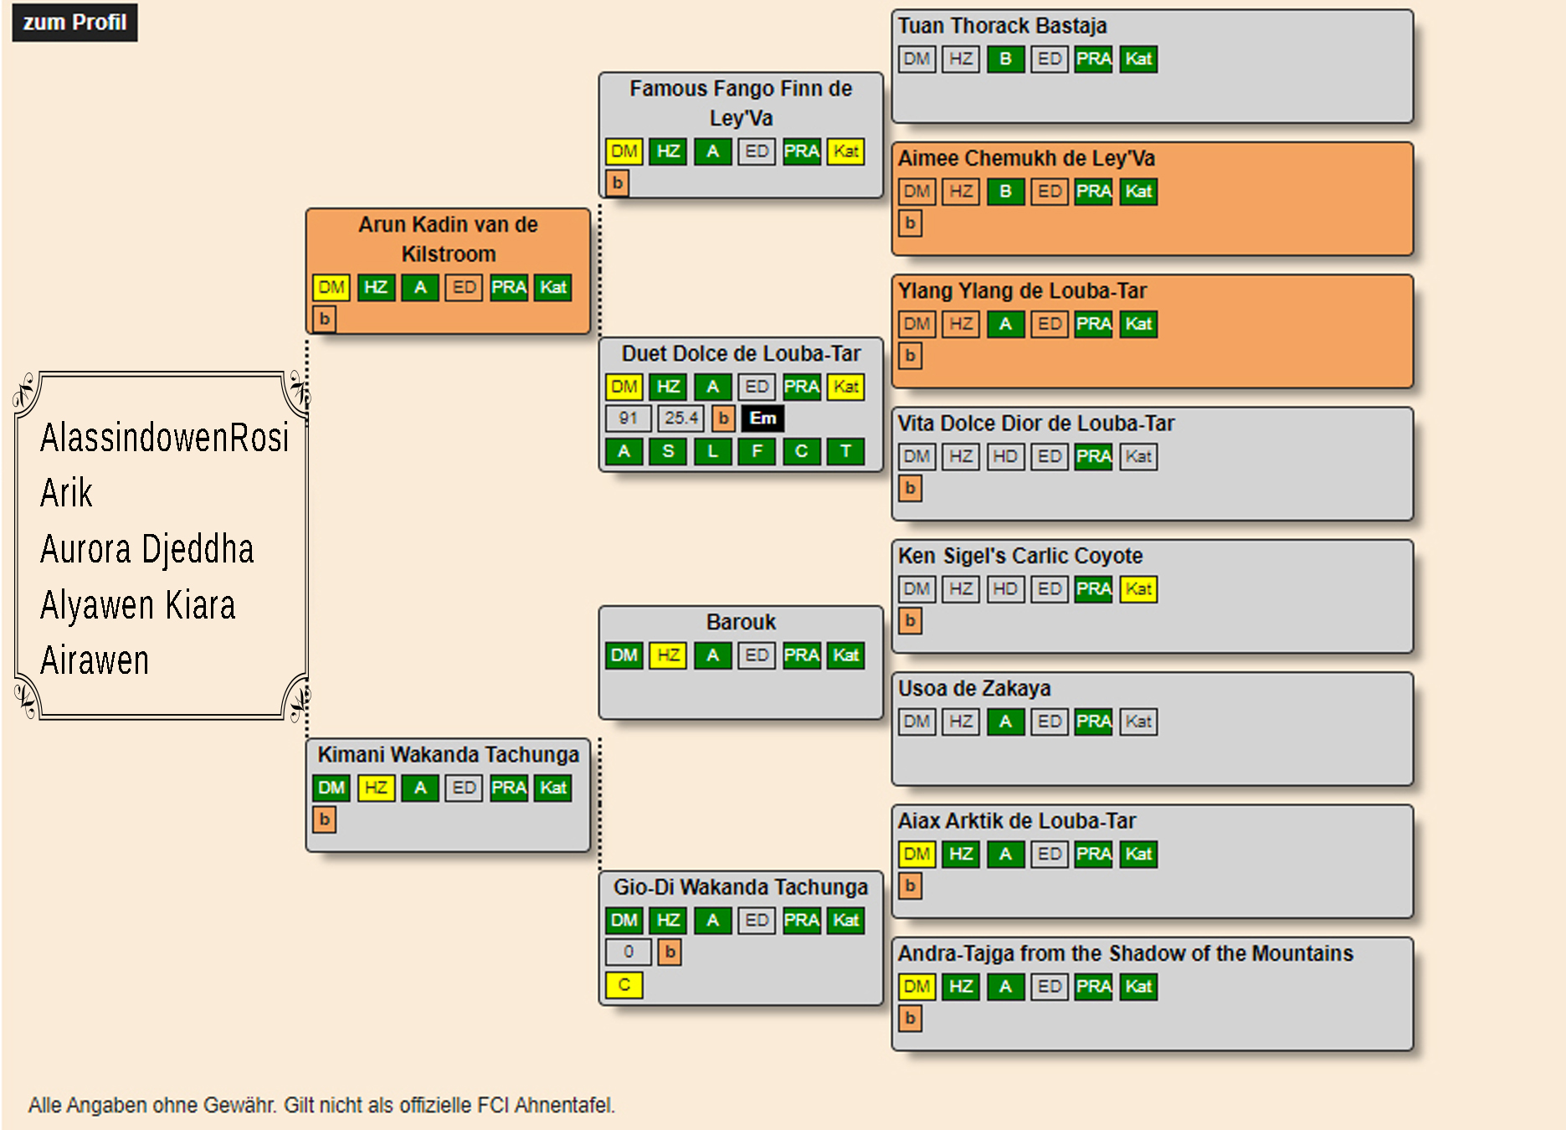Click the orange b badge under Kimani Wakanda Tachunga

(x=325, y=819)
